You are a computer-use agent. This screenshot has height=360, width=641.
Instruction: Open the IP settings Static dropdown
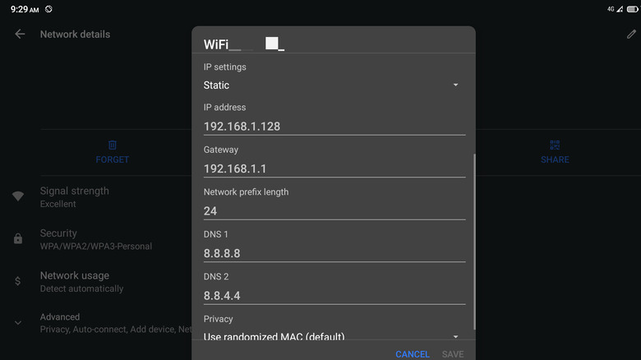[334, 85]
